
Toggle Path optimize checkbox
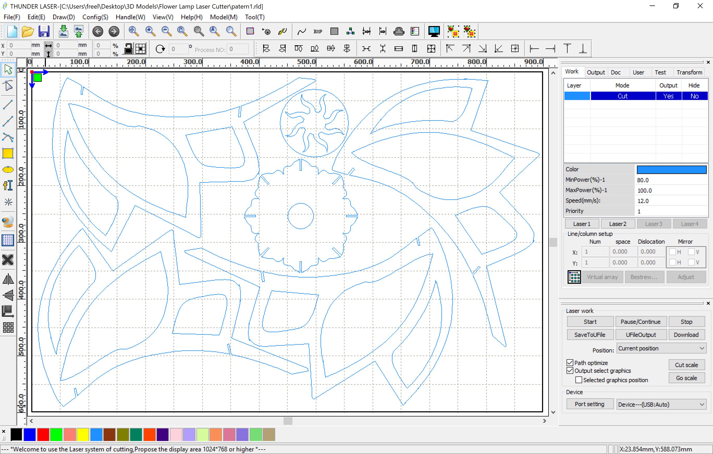571,362
